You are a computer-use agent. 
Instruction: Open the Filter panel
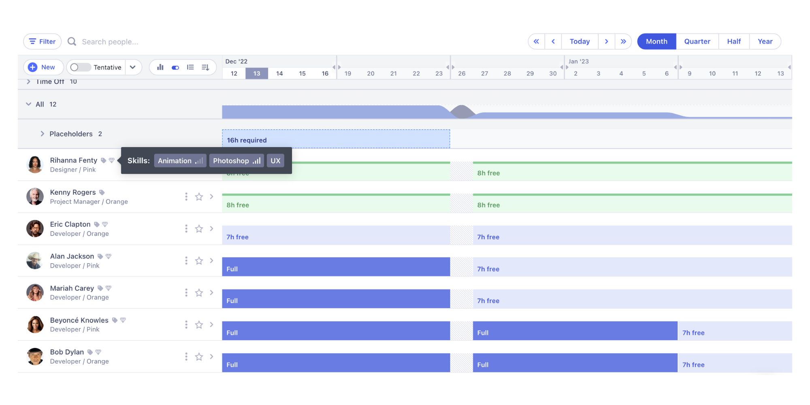pos(42,41)
